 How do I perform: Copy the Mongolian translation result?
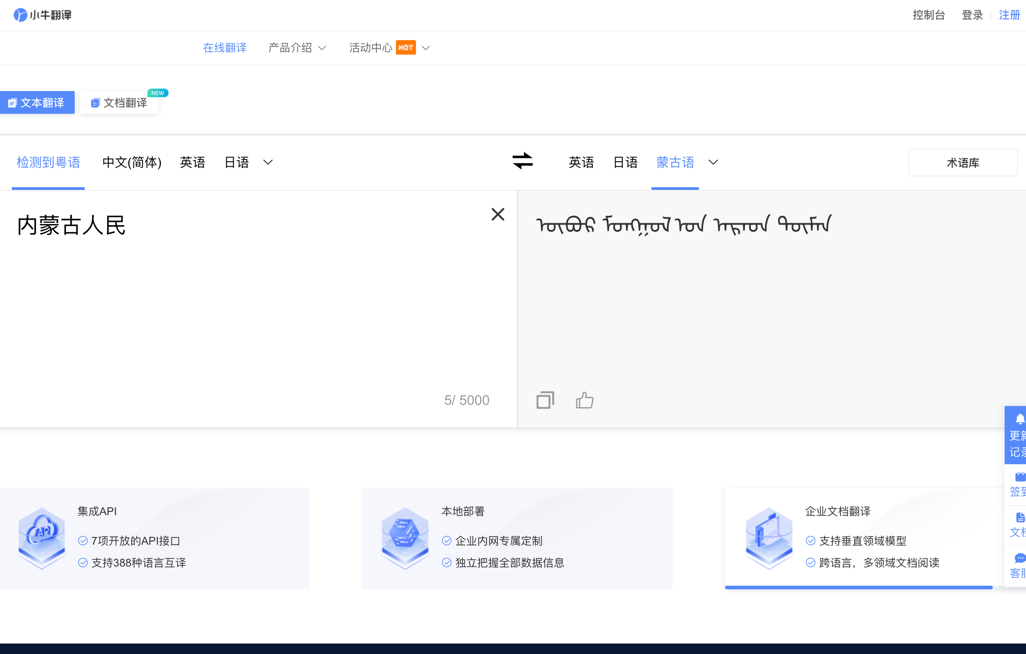[545, 400]
